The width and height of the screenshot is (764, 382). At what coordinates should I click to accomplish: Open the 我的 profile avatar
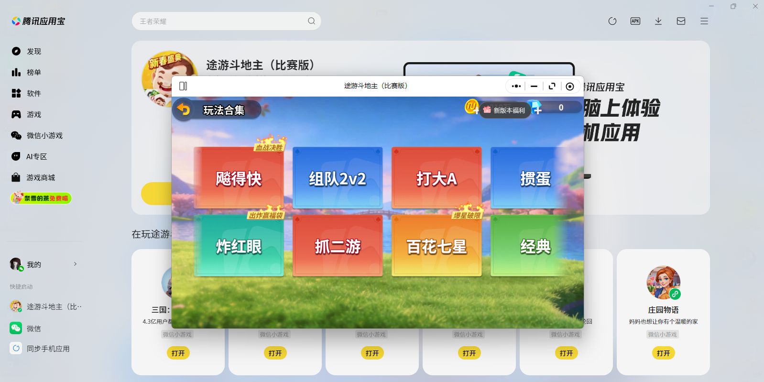tap(16, 264)
